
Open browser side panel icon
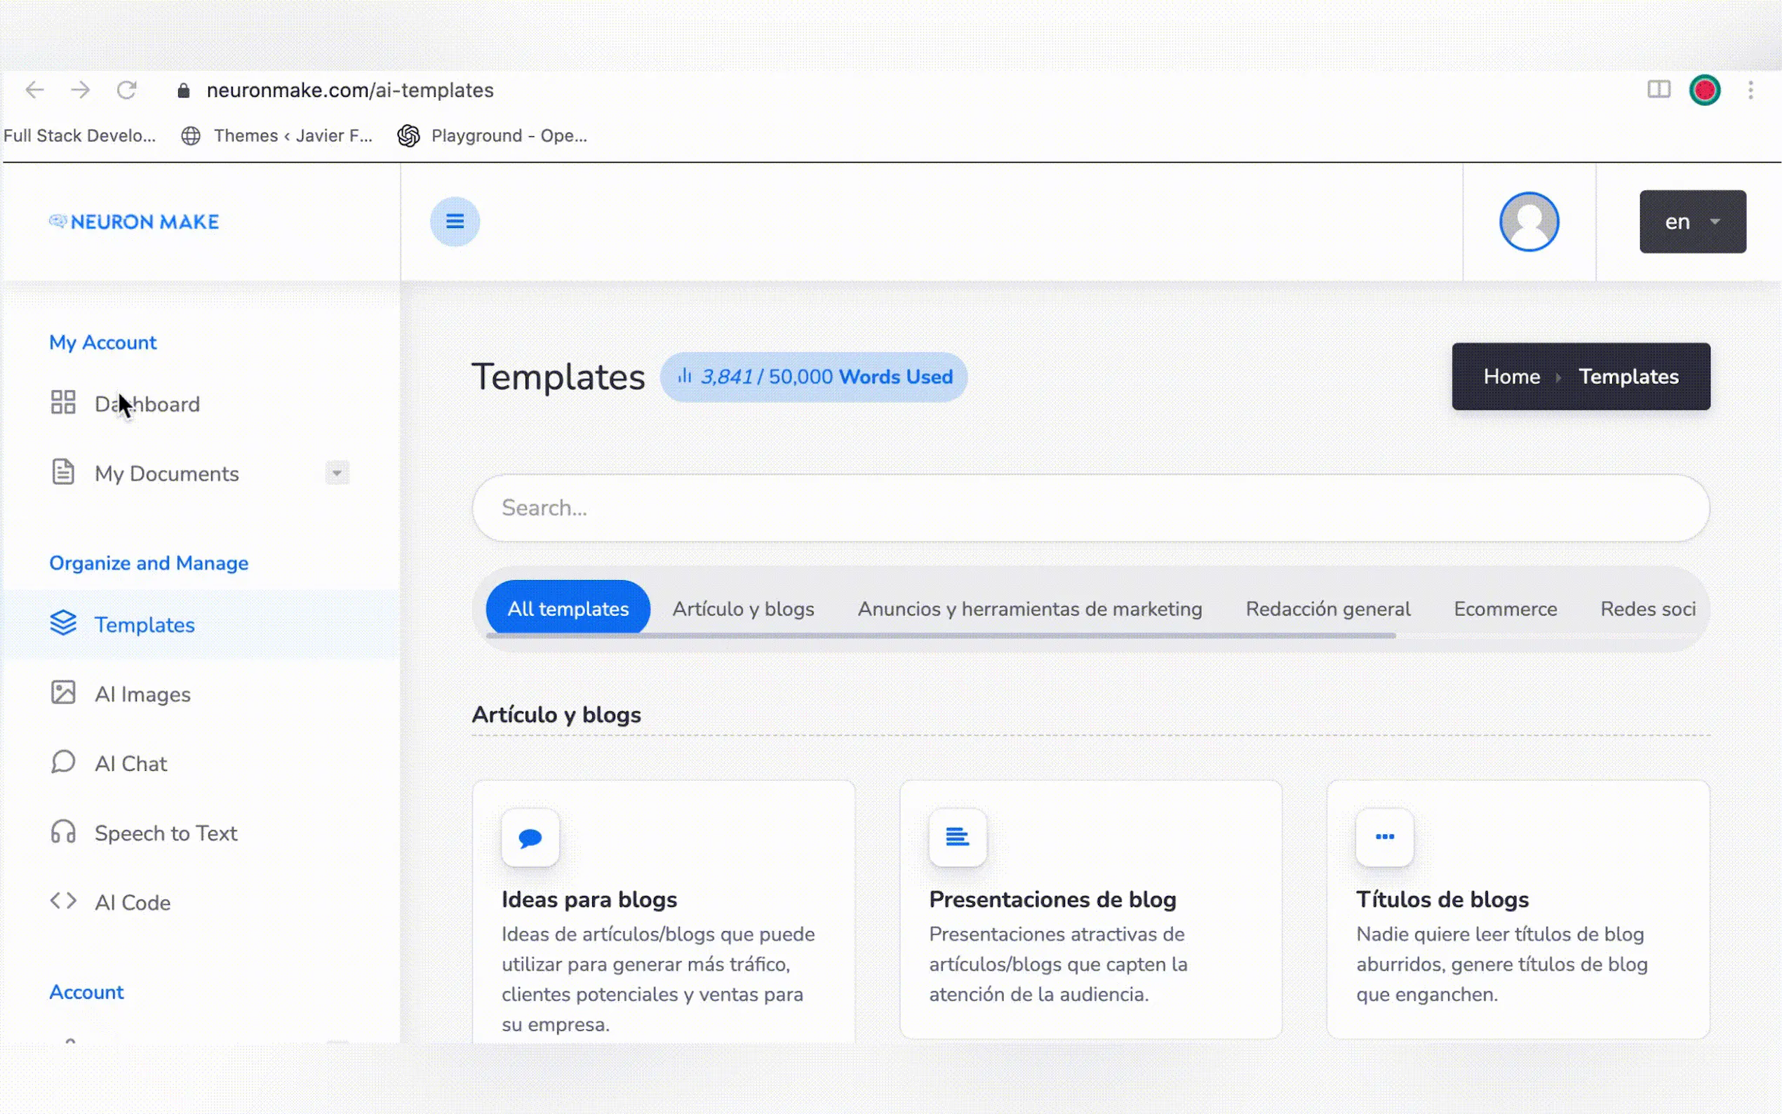[1659, 90]
